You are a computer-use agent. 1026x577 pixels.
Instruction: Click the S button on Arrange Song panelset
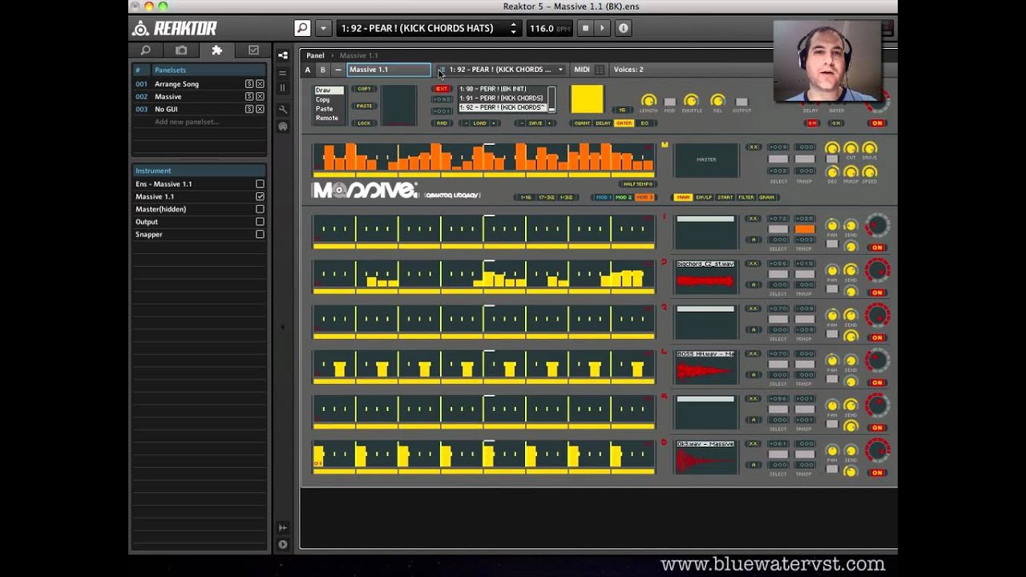(x=249, y=84)
